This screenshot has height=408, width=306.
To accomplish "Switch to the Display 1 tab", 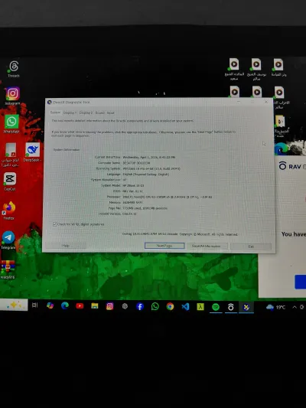I will click(70, 113).
